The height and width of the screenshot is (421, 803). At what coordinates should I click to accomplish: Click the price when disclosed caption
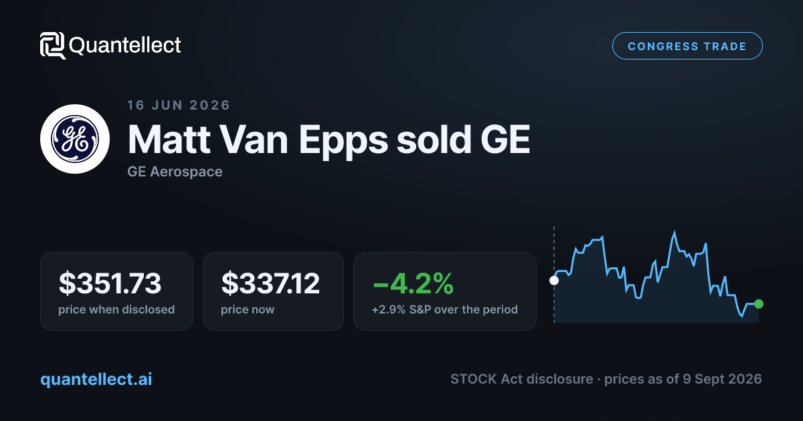(116, 310)
